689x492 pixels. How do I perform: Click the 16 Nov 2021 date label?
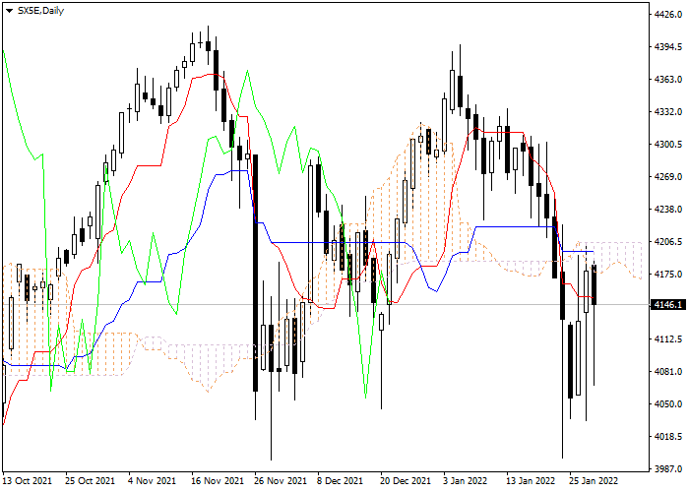pos(218,480)
